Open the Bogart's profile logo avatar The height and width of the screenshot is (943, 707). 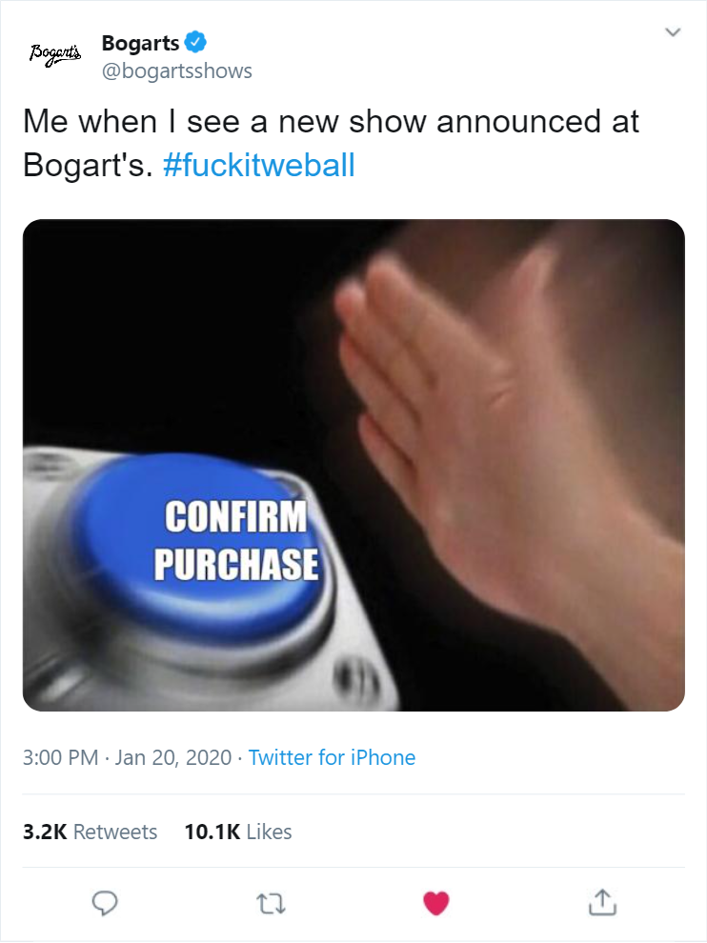55,52
